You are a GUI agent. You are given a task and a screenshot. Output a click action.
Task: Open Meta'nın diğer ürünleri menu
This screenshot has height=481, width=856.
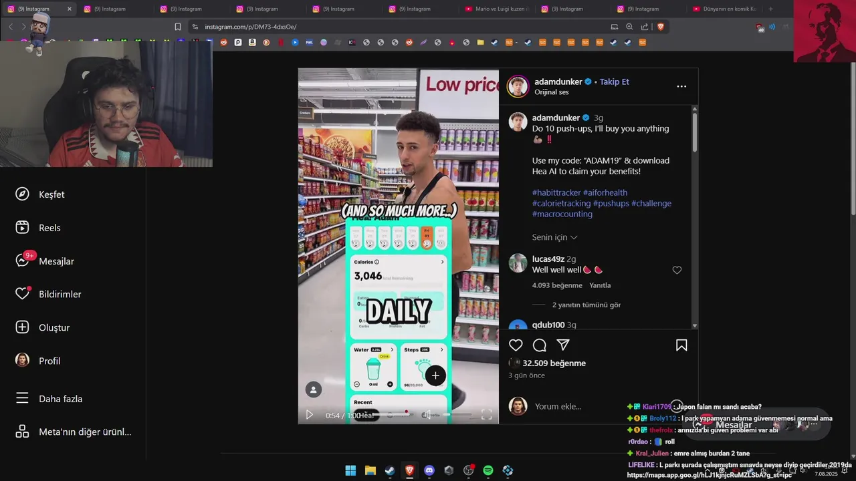tap(74, 432)
